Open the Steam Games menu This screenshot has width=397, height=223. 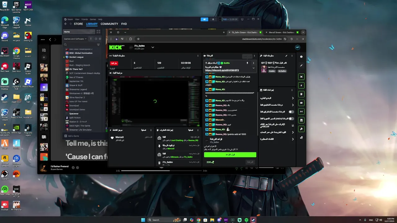pos(93,19)
